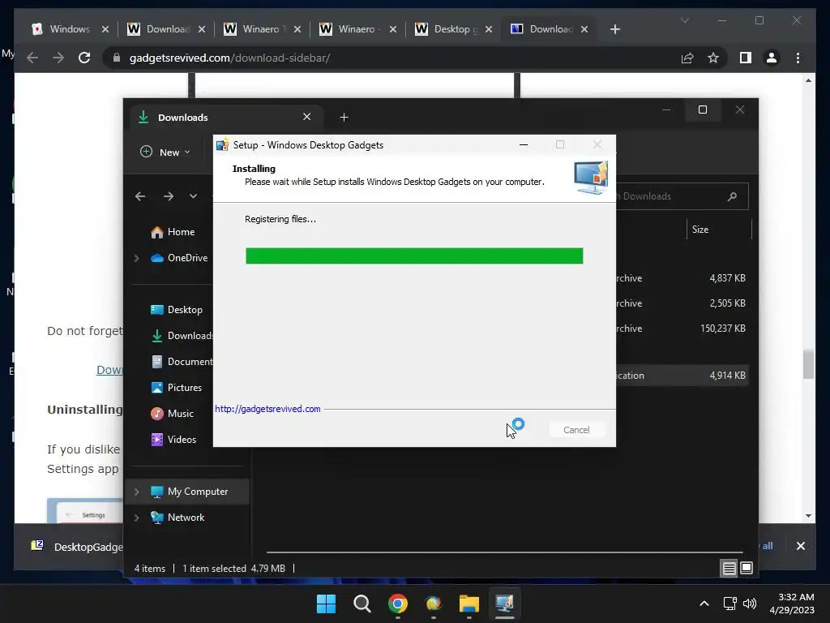Select the 4,837 KB archive file row

coord(682,278)
